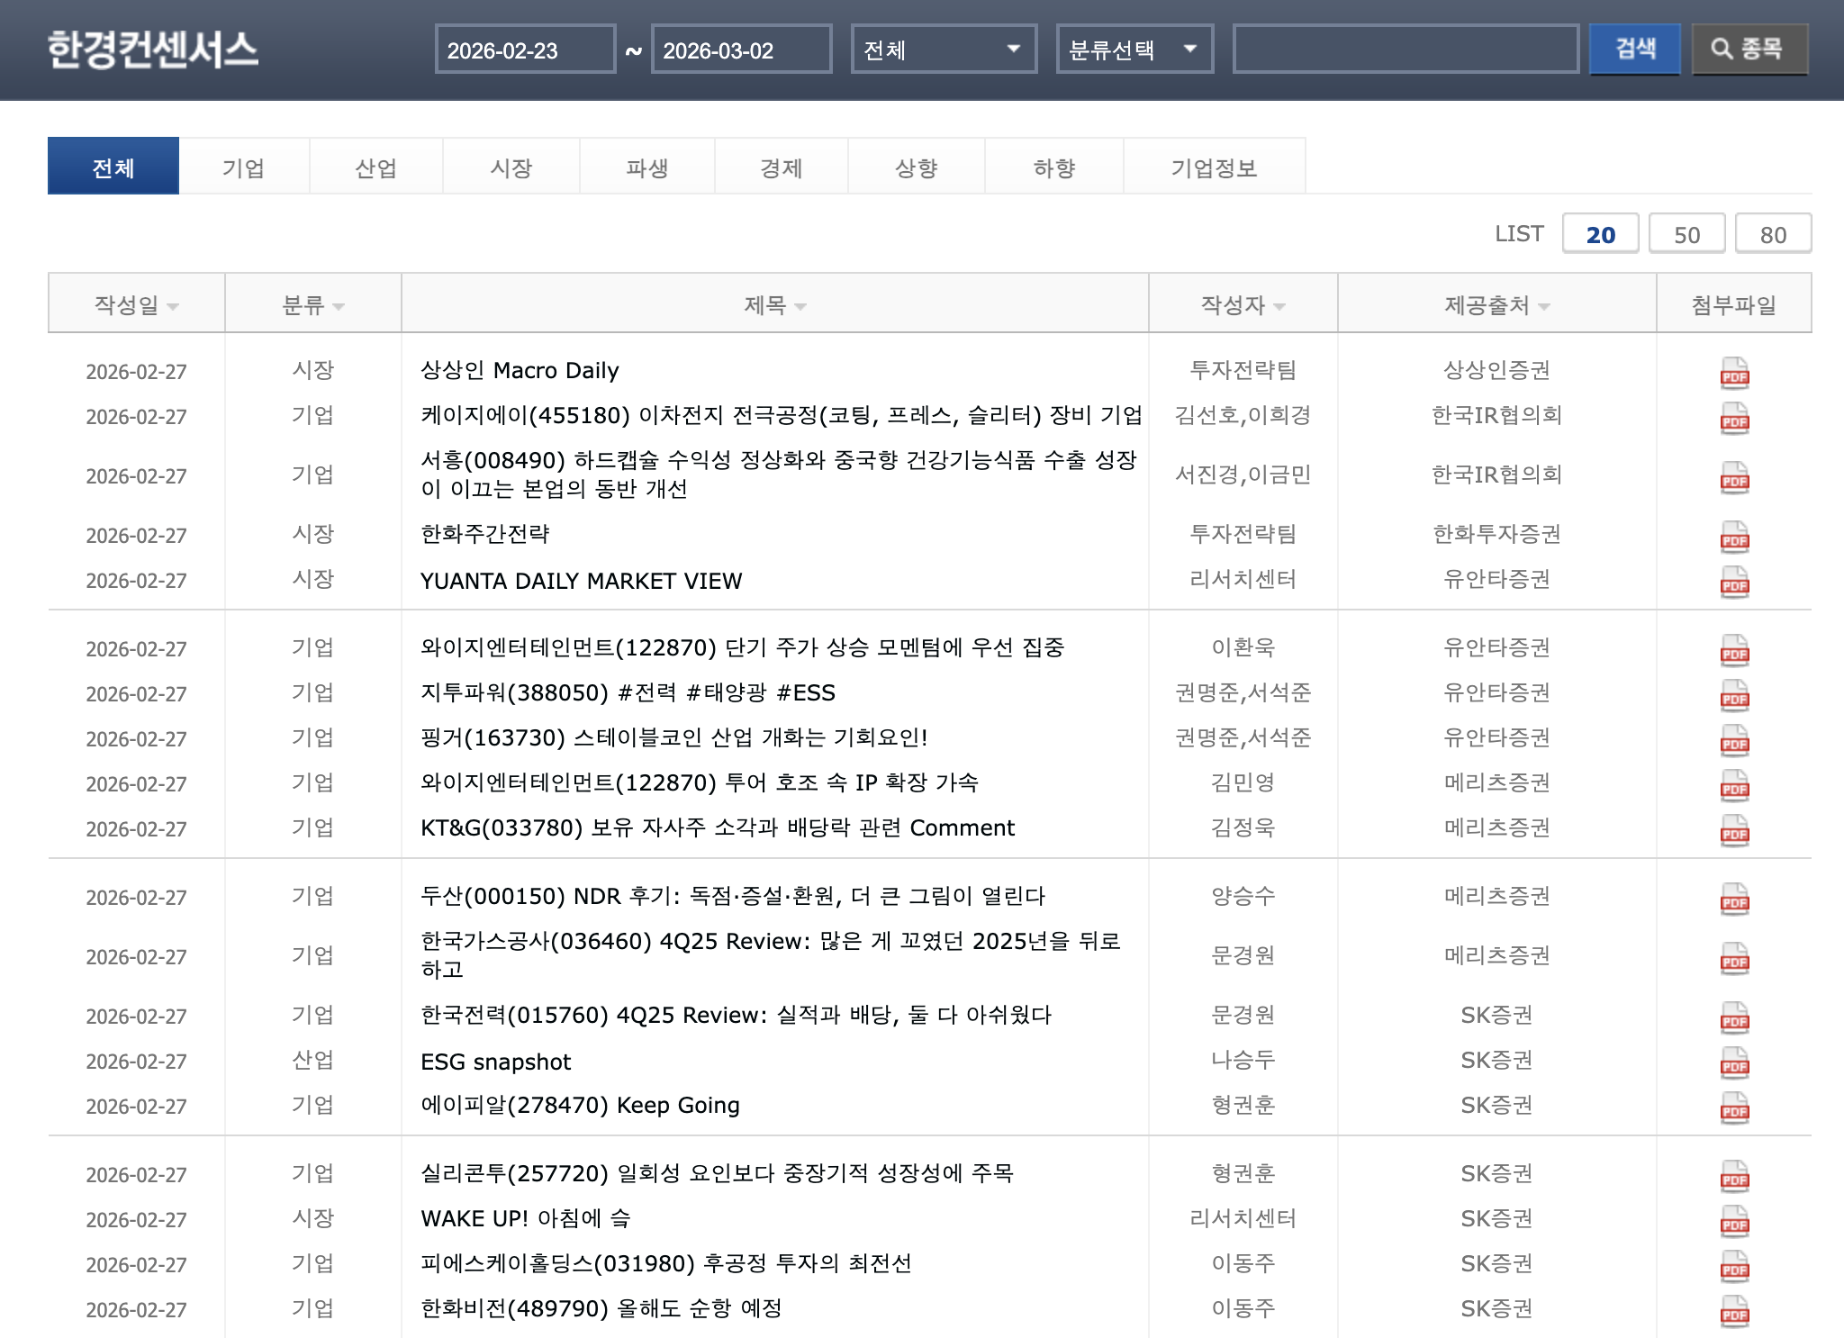Open the 지투파워(388050) report link
Image resolution: width=1844 pixels, height=1338 pixels.
click(626, 693)
